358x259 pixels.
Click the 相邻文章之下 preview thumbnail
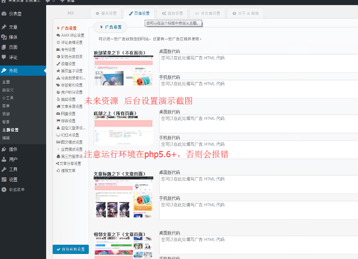pyautogui.click(x=123, y=248)
